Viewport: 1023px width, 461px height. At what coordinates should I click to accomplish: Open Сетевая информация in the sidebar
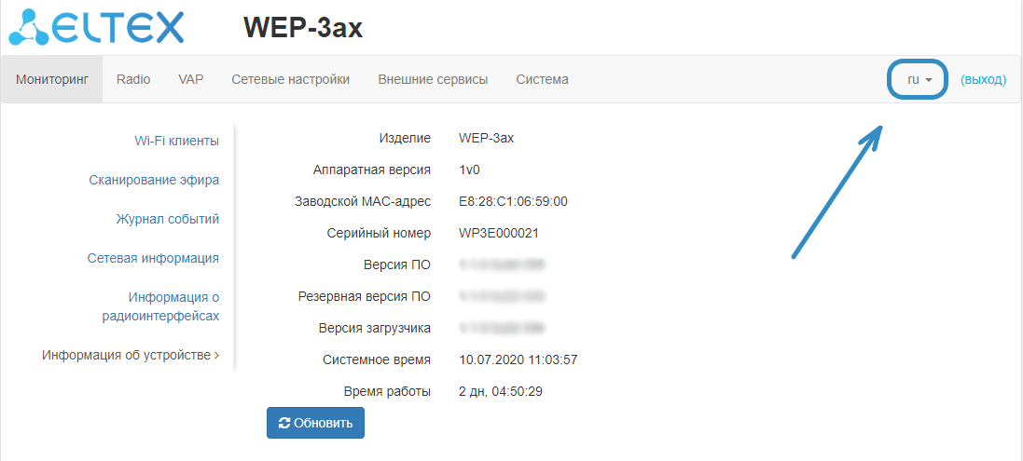point(153,258)
